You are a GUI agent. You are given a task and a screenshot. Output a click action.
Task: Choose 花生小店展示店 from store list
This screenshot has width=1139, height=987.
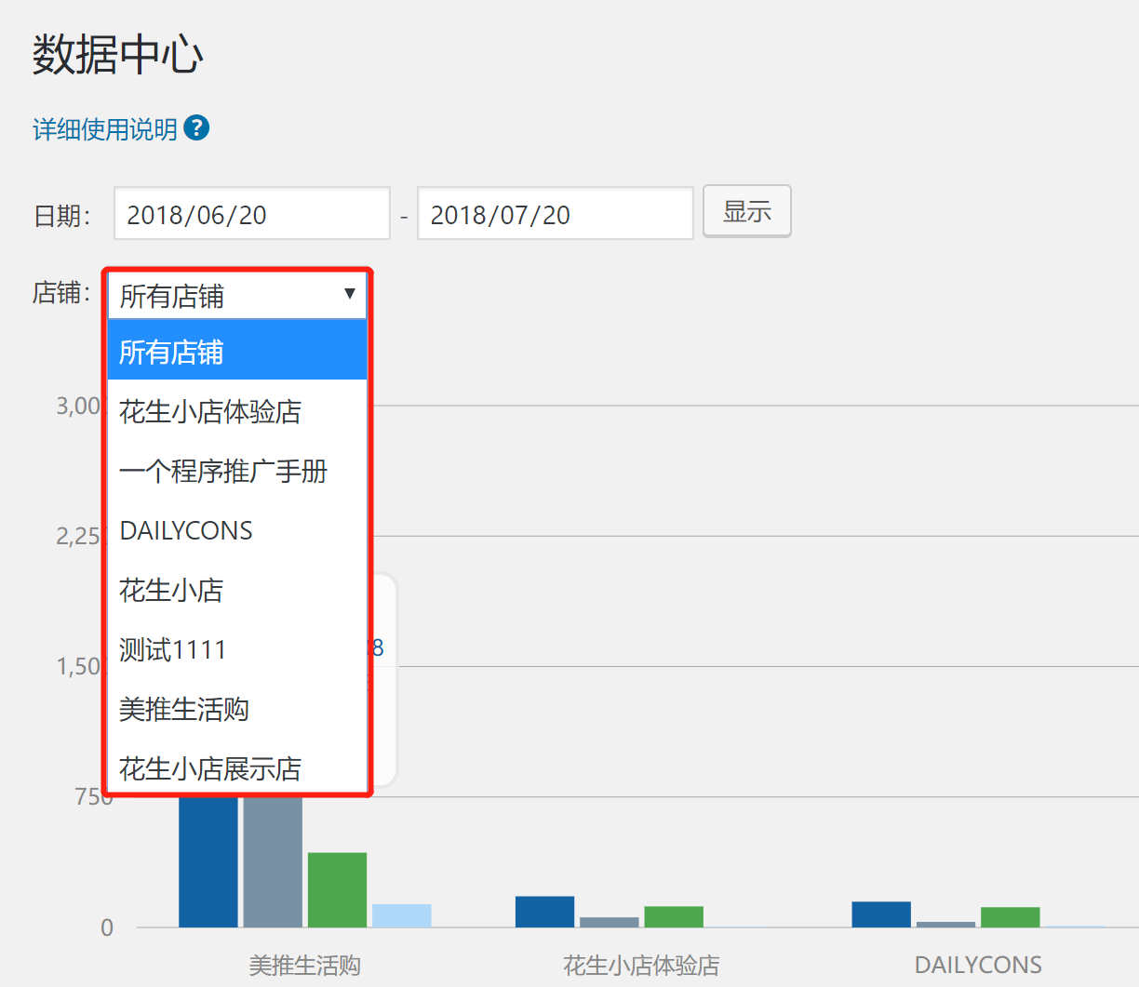(x=237, y=767)
